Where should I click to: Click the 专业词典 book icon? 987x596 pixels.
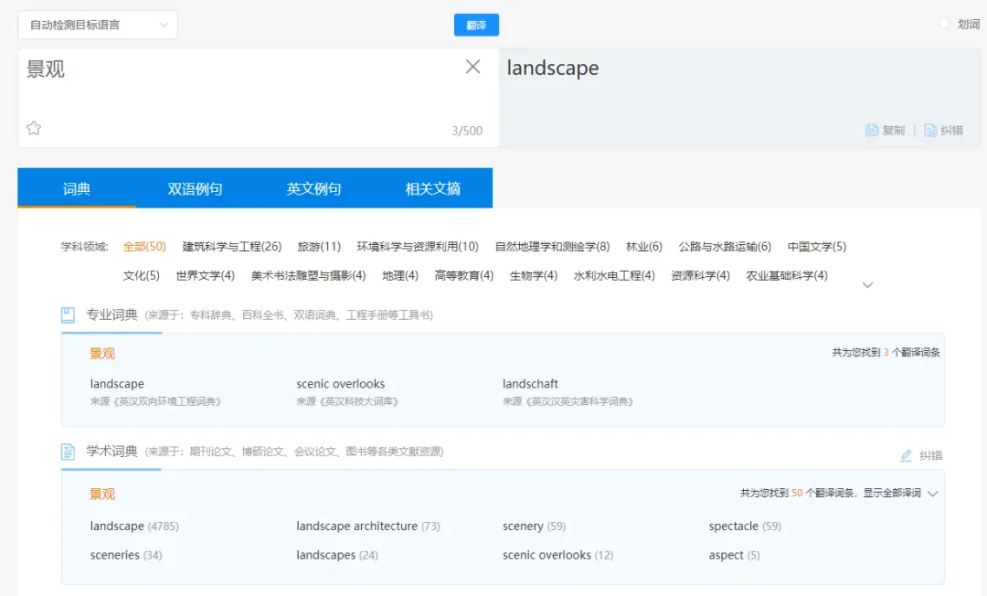click(68, 314)
